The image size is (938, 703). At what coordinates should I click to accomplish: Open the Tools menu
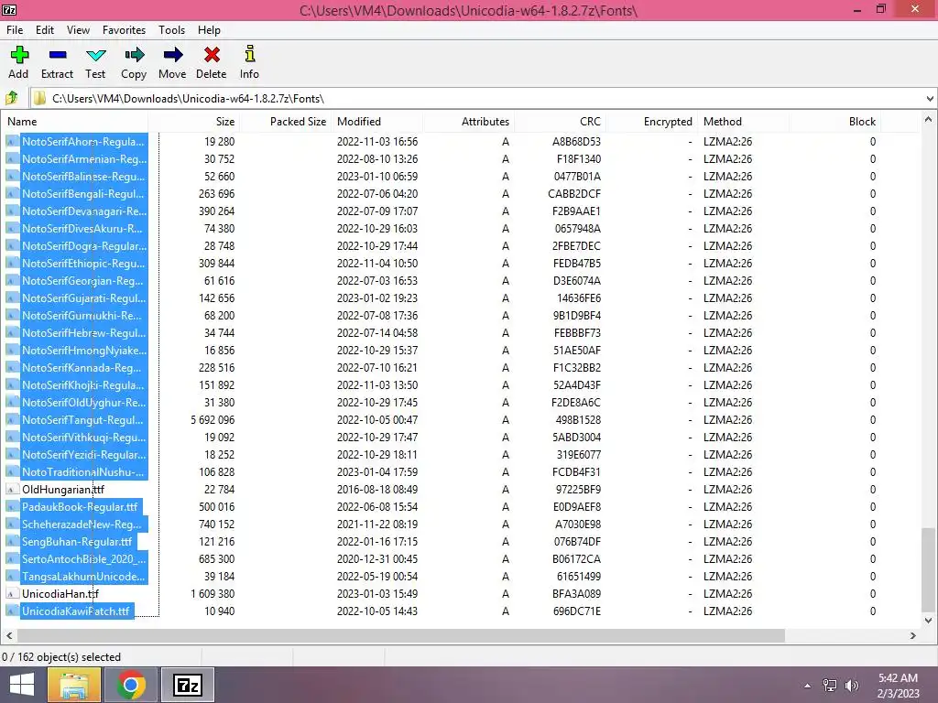point(171,30)
